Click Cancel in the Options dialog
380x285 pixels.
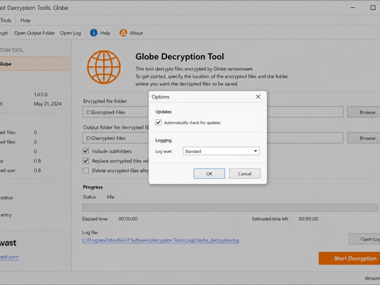[x=245, y=173]
